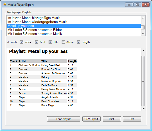The width and height of the screenshot is (152, 131).
Task: Click 'Strong Arm of the Law' title
Action: (x=54, y=93)
